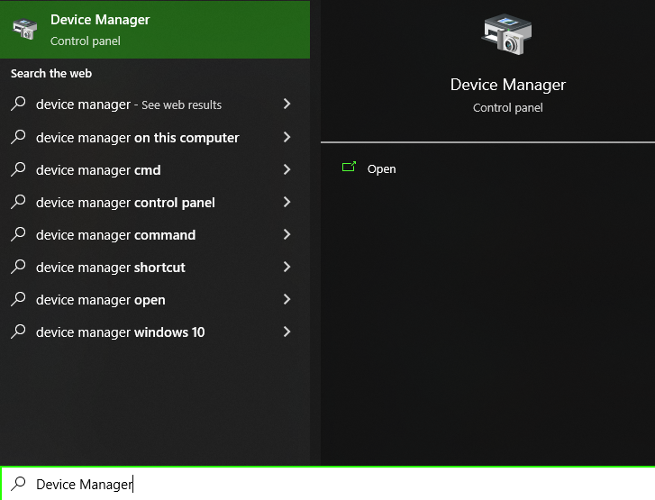Image resolution: width=655 pixels, height=500 pixels.
Task: Click the Device Manager title in the preview pane
Action: 507,85
